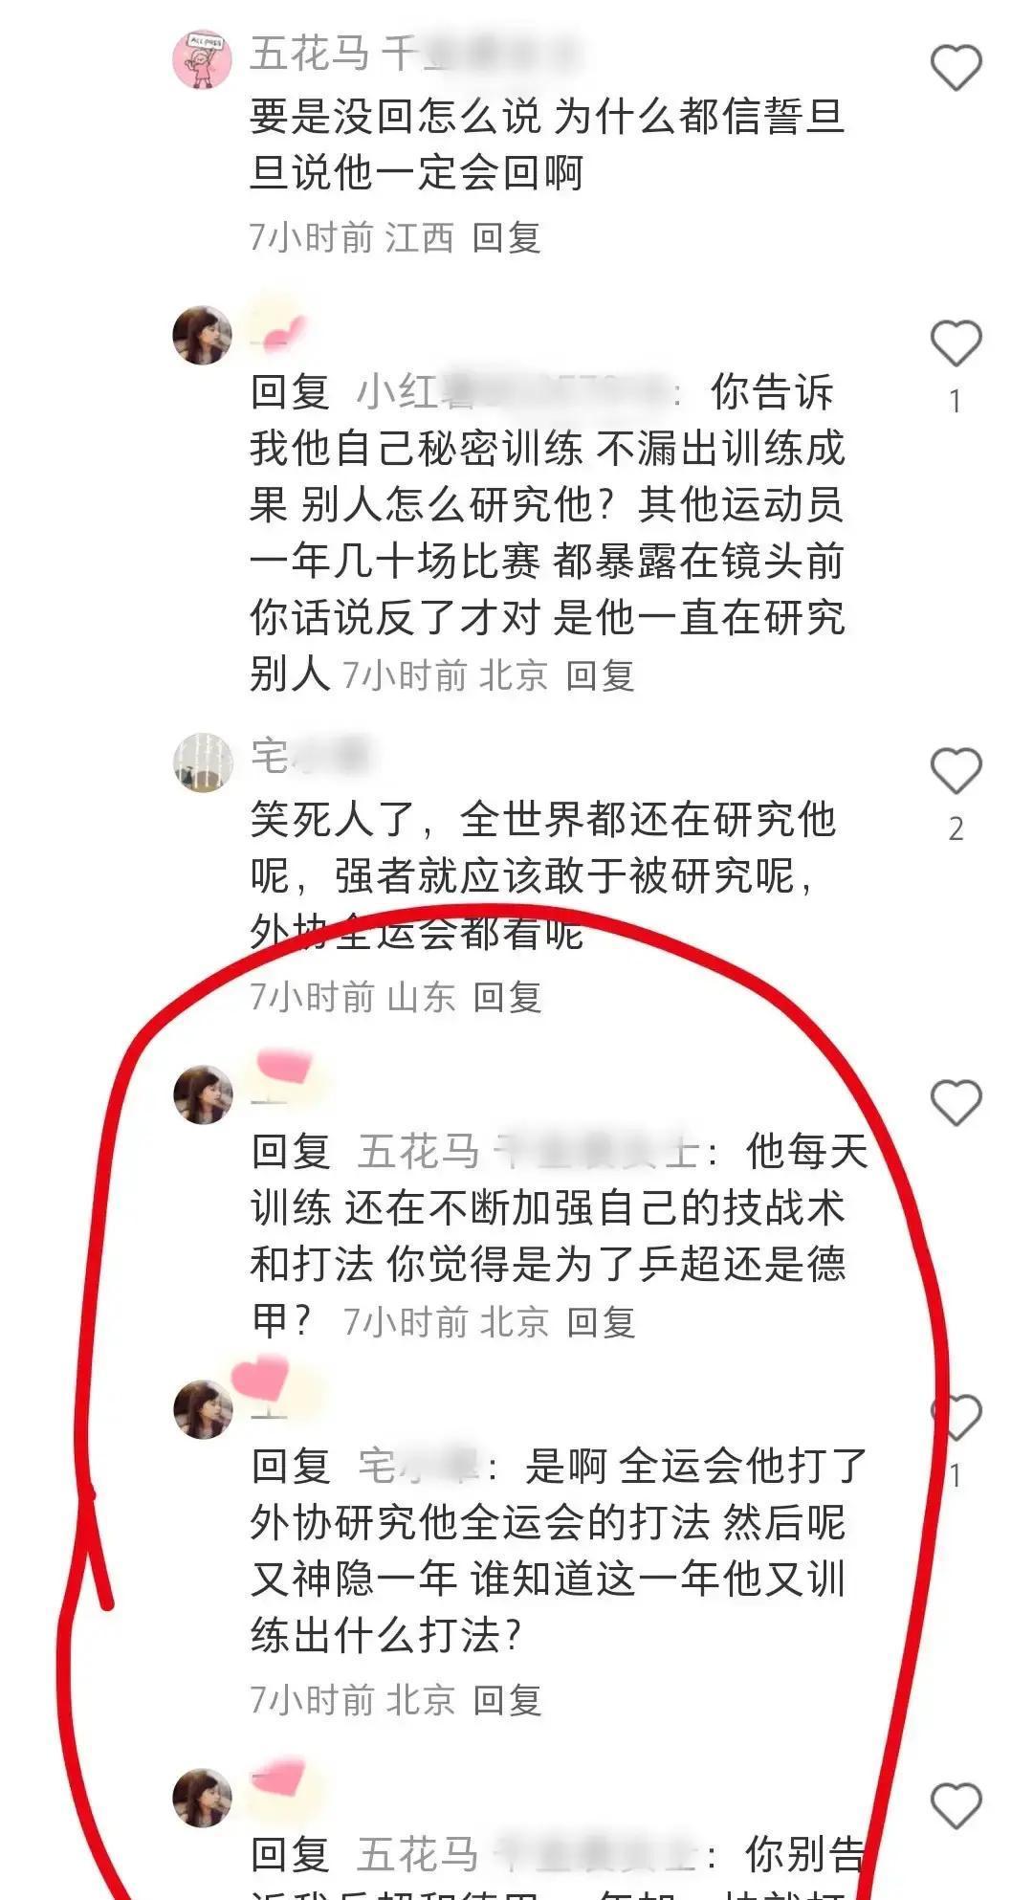This screenshot has height=1900, width=1033.
Task: Tap 回复 after the 德甲 comment
Action: 602,1322
